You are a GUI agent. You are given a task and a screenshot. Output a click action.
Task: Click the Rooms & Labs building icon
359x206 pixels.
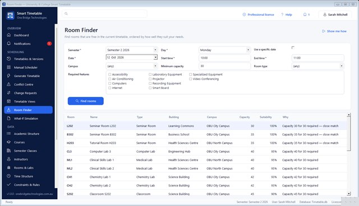point(9,167)
